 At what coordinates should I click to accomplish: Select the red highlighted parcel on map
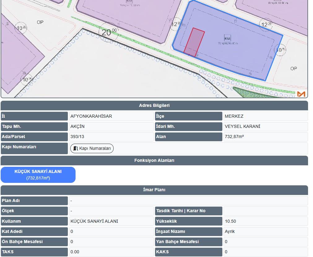[x=194, y=42]
